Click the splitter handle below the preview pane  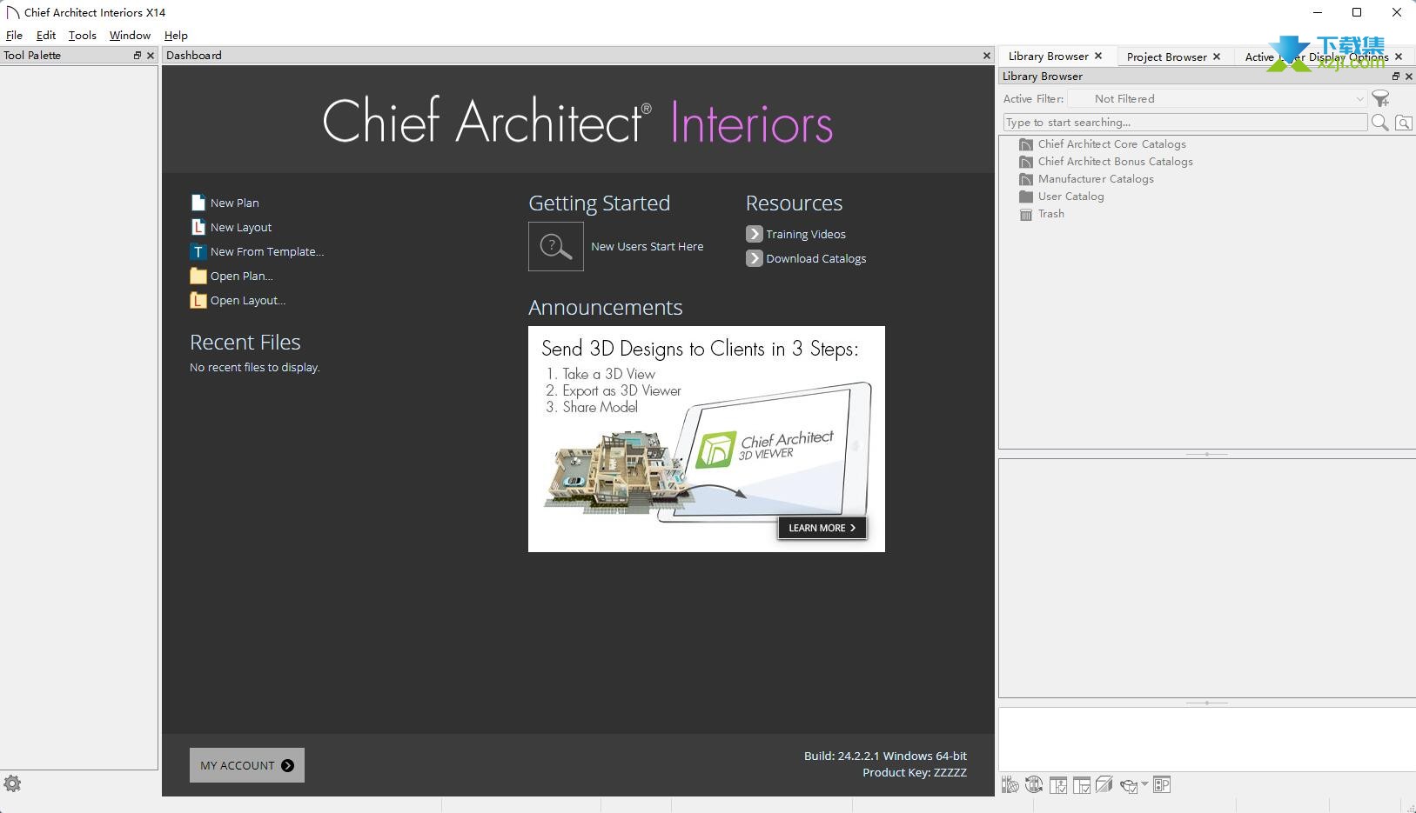pos(1207,703)
